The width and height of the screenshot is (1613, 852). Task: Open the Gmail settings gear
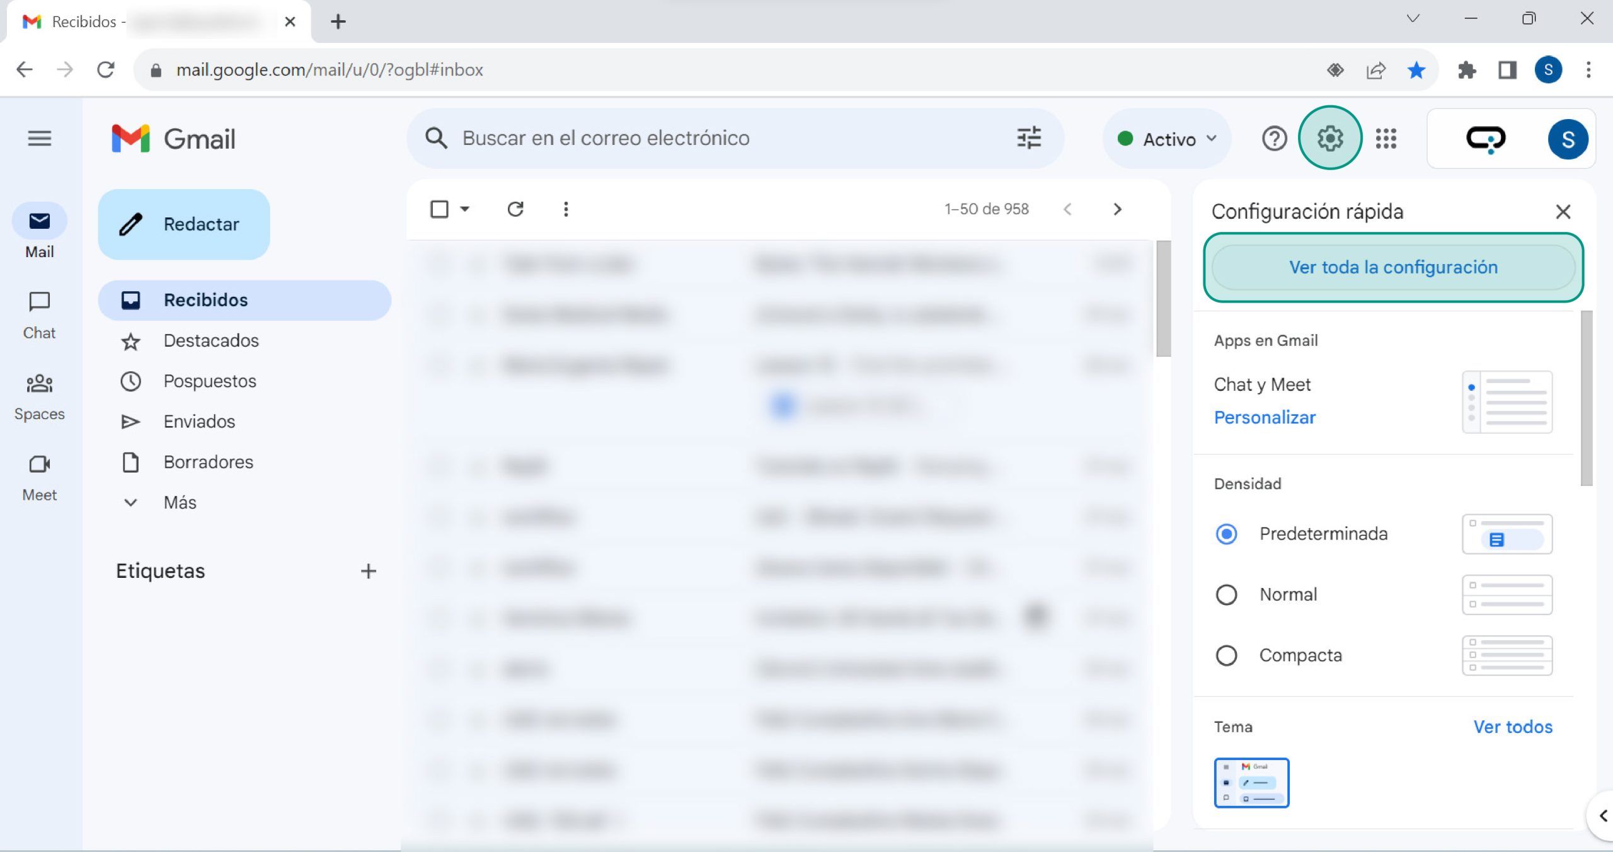[x=1329, y=138]
